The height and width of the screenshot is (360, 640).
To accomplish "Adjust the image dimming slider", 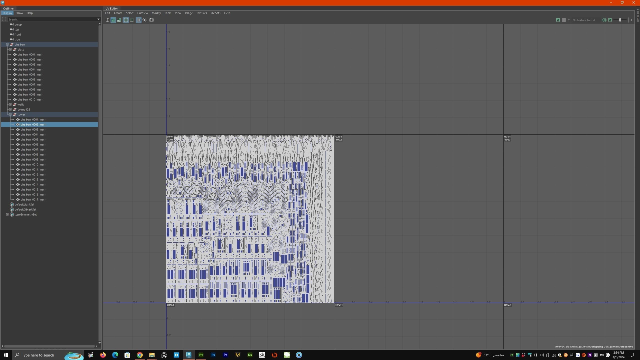I will click(620, 20).
